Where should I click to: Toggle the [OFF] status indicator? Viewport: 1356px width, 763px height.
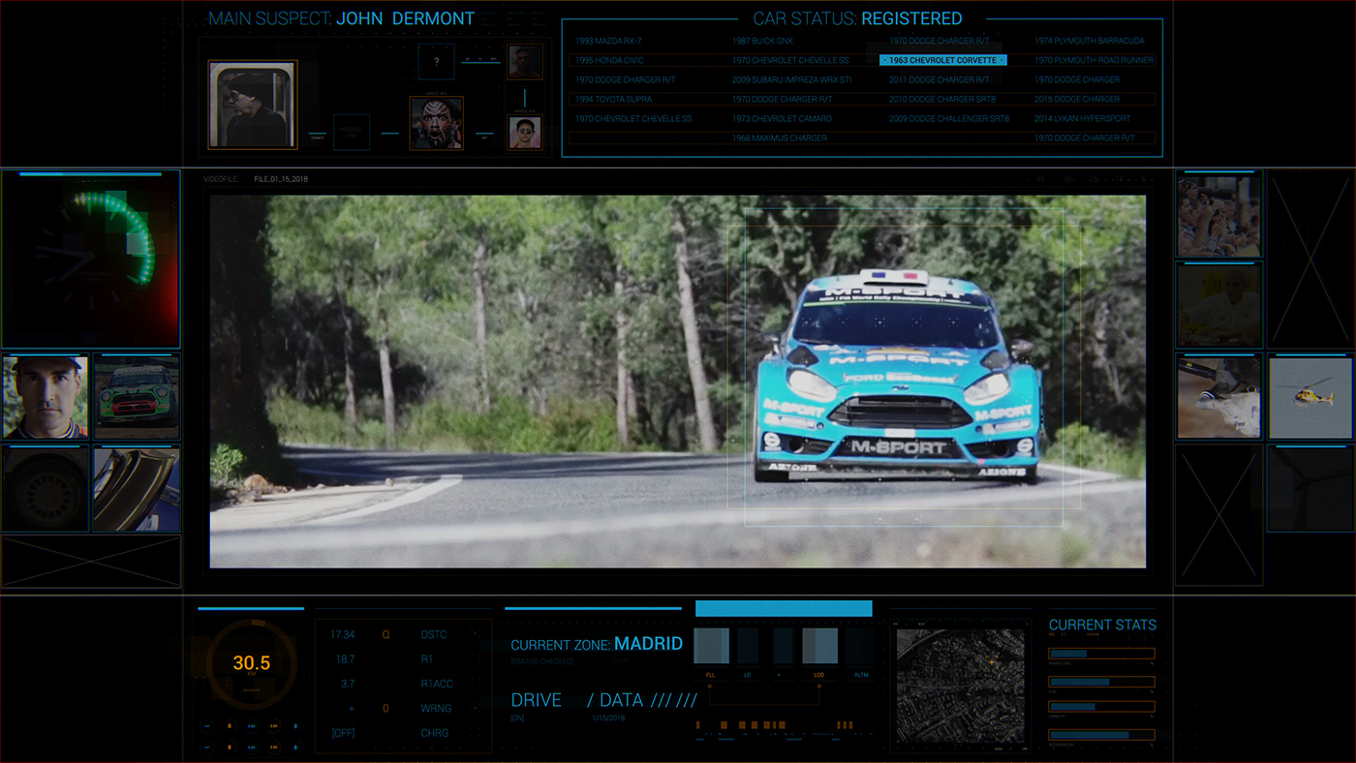click(343, 733)
